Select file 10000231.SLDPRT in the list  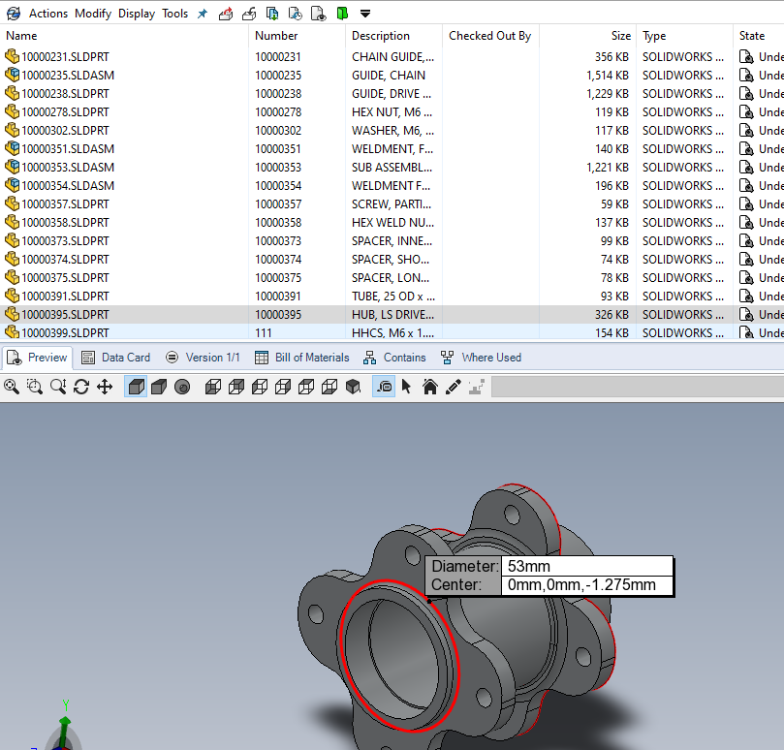[x=65, y=57]
